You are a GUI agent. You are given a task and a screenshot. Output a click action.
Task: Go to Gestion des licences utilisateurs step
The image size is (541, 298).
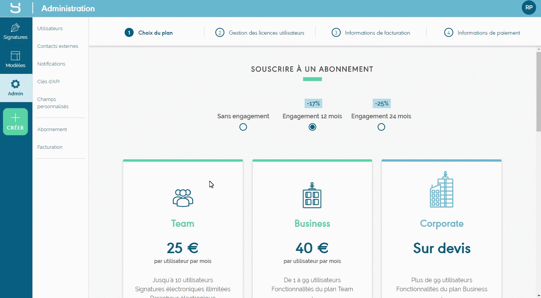pos(267,33)
